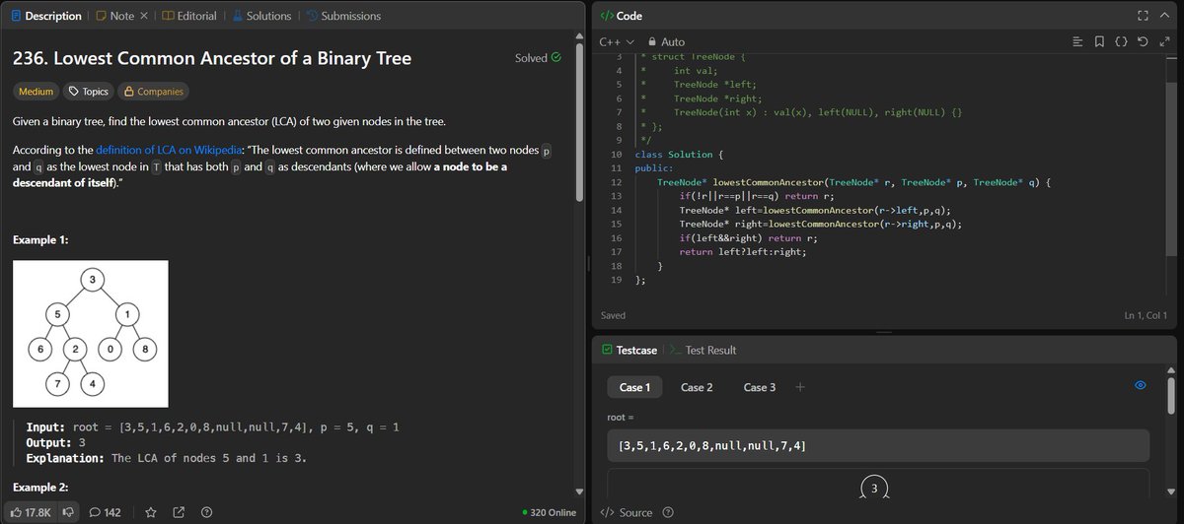
Task: Click the help question mark icon in description footer
Action: [x=207, y=512]
